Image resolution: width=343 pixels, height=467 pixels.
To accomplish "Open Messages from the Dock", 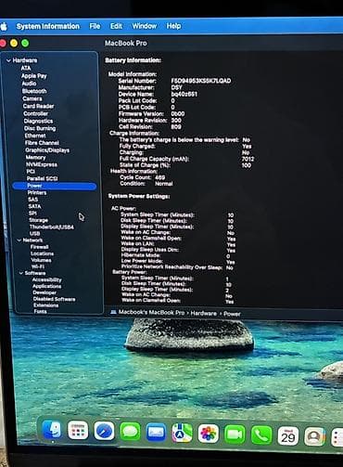I will (130, 432).
